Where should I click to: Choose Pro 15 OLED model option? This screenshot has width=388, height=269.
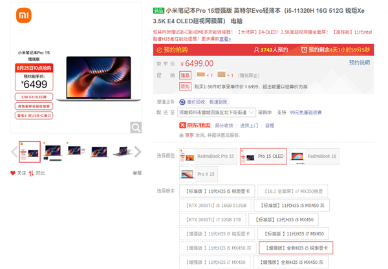263,156
